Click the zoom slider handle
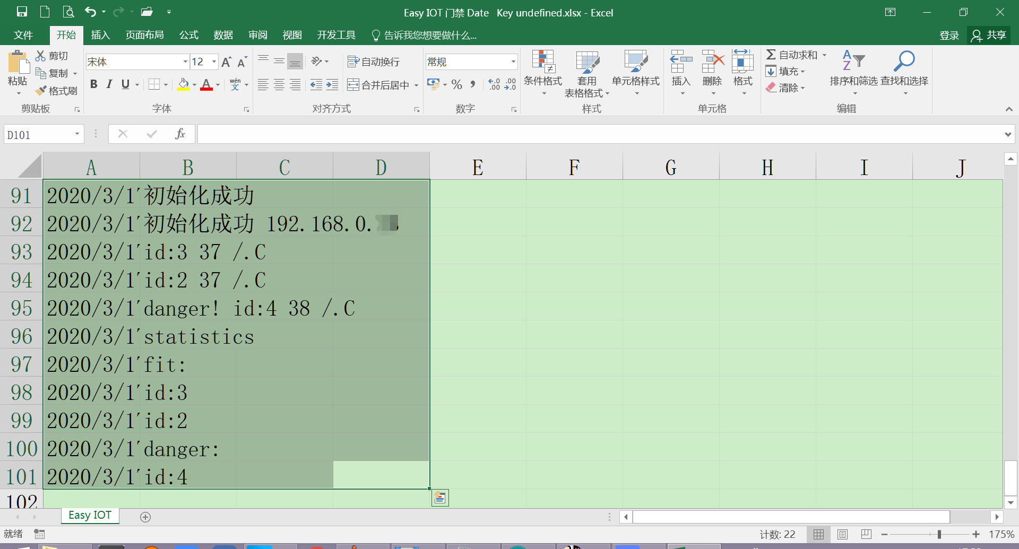 pos(939,534)
